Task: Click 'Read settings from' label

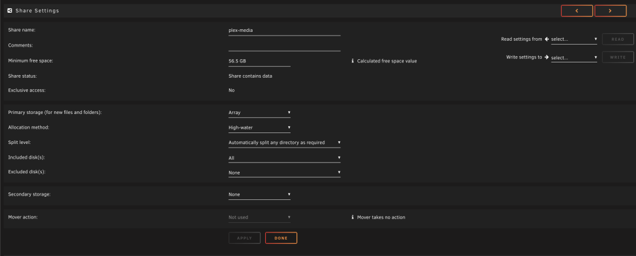Action: point(522,39)
